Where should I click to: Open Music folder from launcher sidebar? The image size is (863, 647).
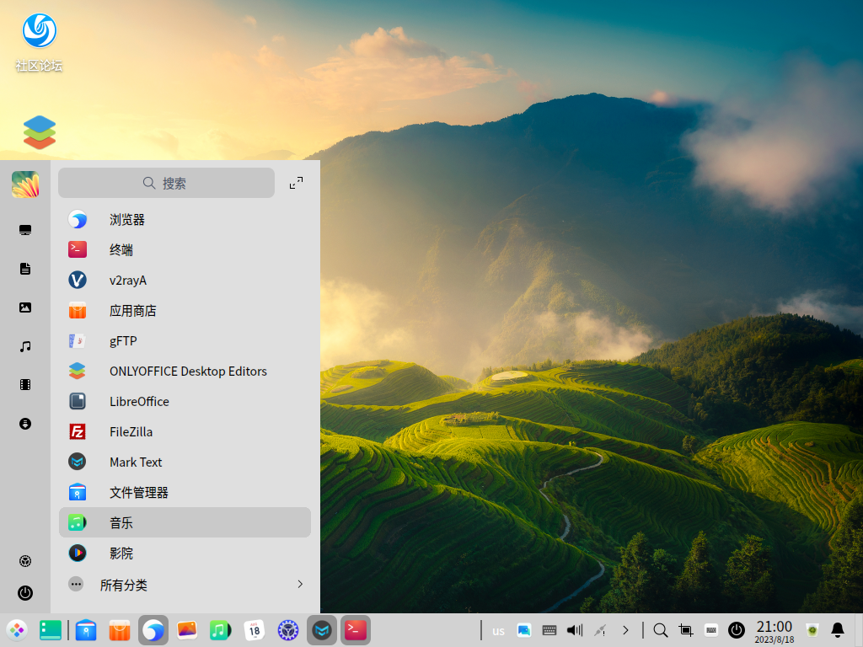click(x=25, y=346)
